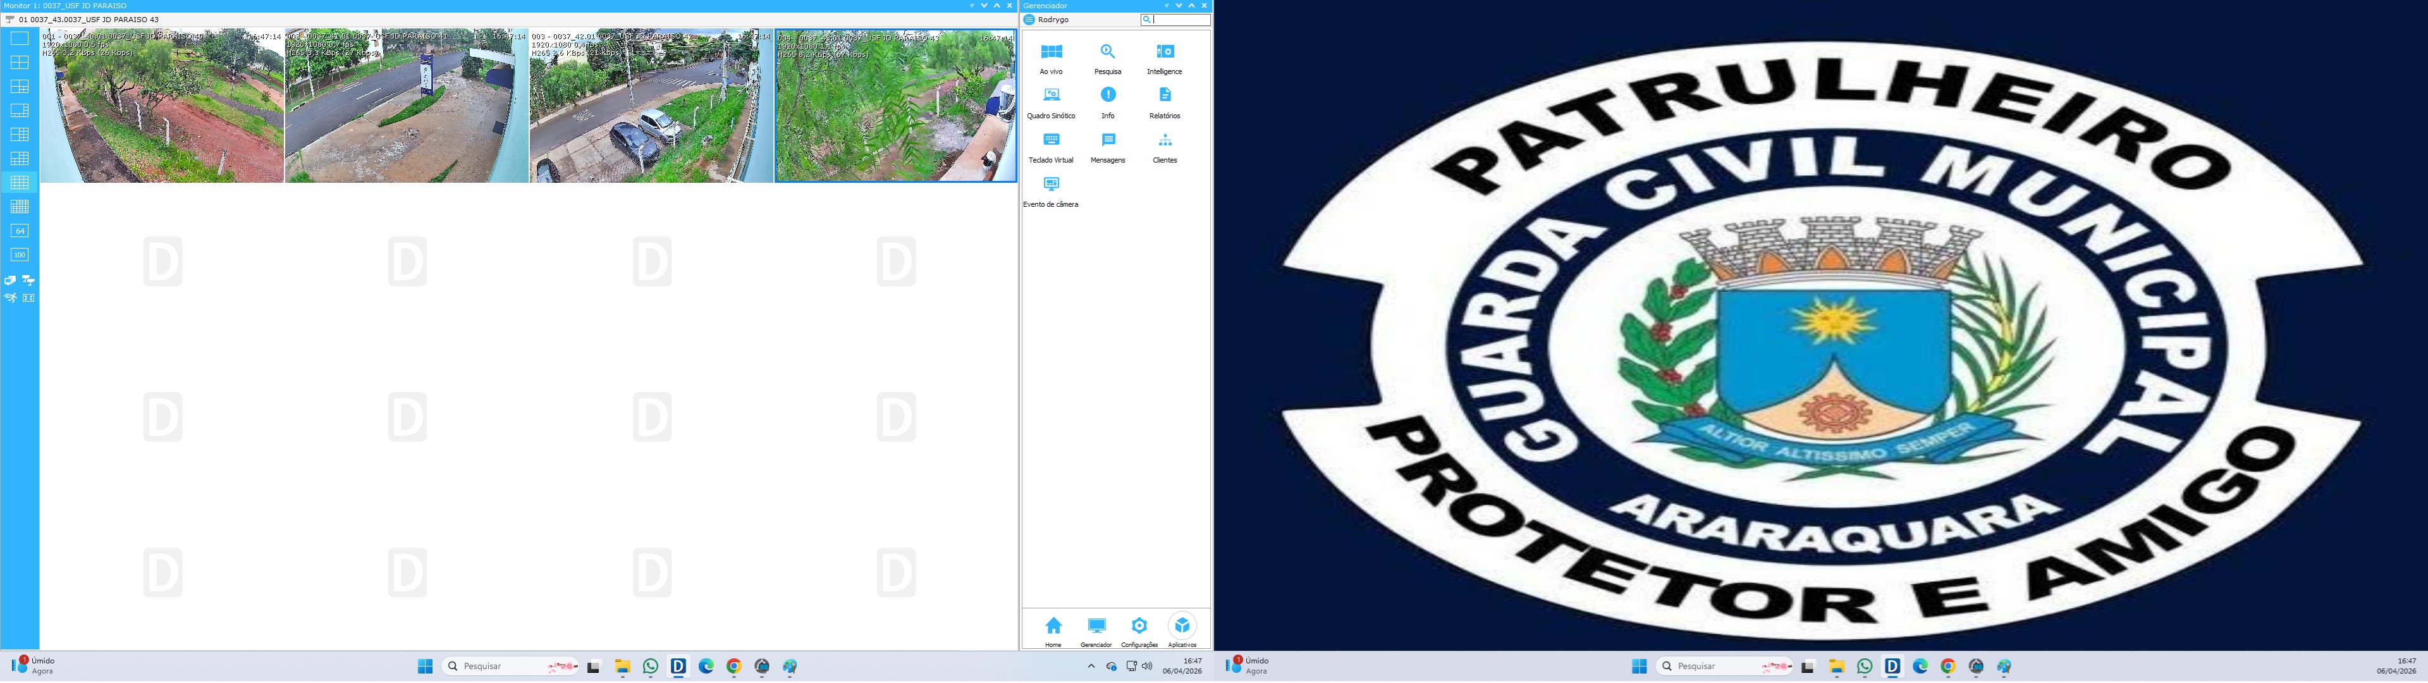Click Pesquisar search box on left taskbar
This screenshot has height=683, width=2428.
510,667
